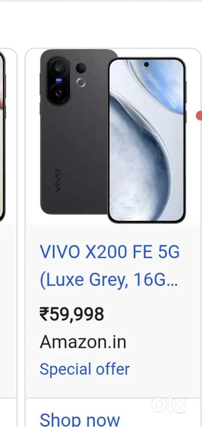202x427 pixels.
Task: Tap the upper rear camera lens
Action: 58,67
